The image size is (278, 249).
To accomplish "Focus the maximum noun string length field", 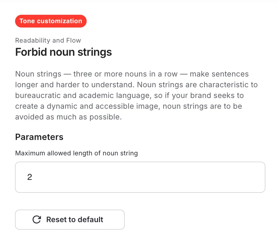I will tap(140, 177).
